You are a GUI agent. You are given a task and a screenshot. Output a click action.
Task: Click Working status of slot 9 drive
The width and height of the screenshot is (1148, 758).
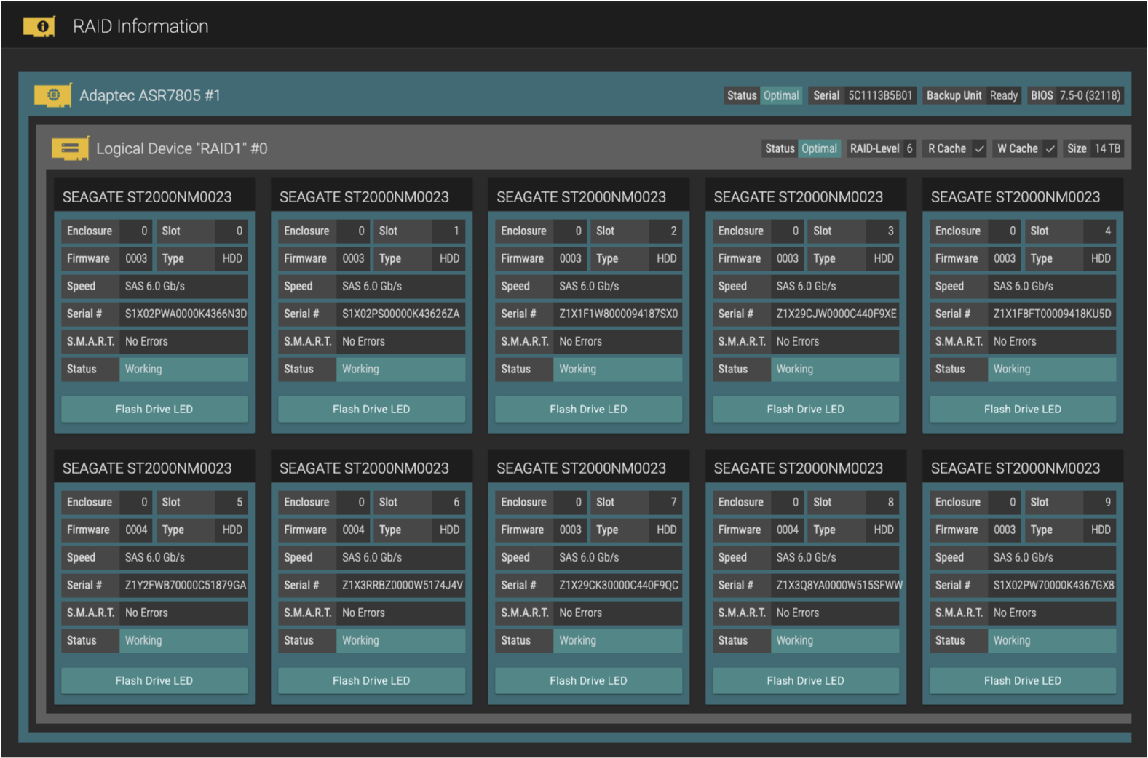pyautogui.click(x=1052, y=640)
